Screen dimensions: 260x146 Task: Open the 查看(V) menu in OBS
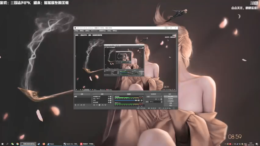coord(87,31)
